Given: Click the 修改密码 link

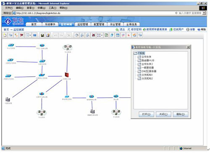Looking at the screenshot, I should click(x=134, y=29).
